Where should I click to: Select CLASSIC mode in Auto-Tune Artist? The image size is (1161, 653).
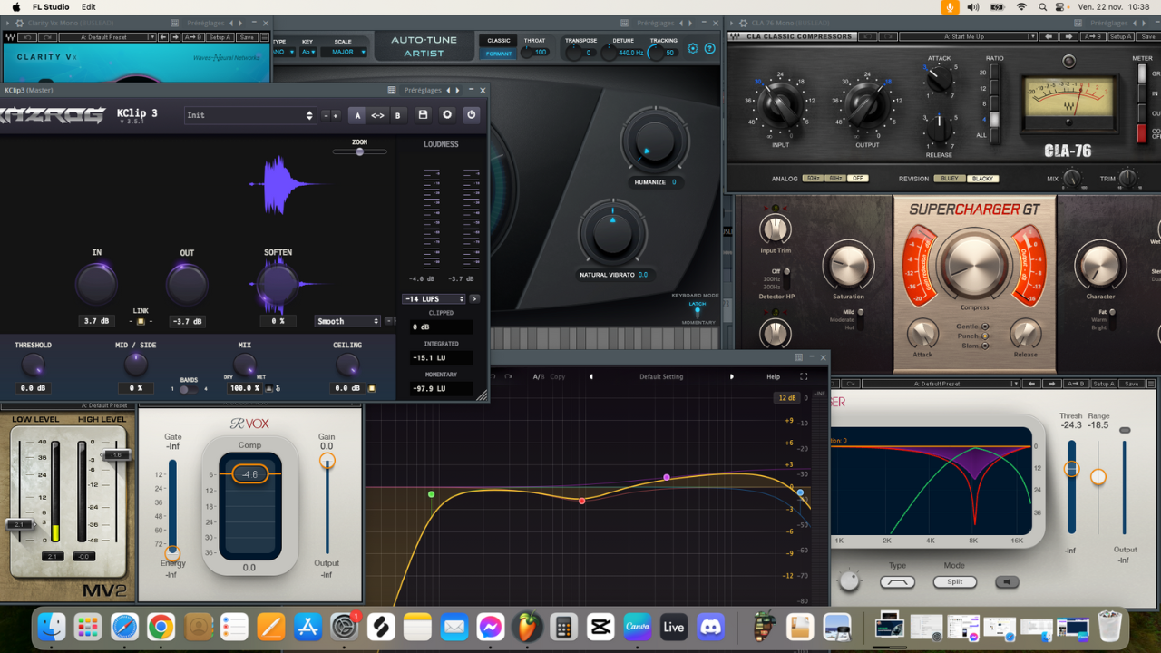[x=499, y=41]
